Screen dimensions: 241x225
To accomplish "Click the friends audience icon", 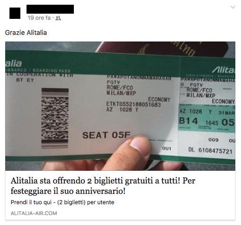I will coord(58,18).
